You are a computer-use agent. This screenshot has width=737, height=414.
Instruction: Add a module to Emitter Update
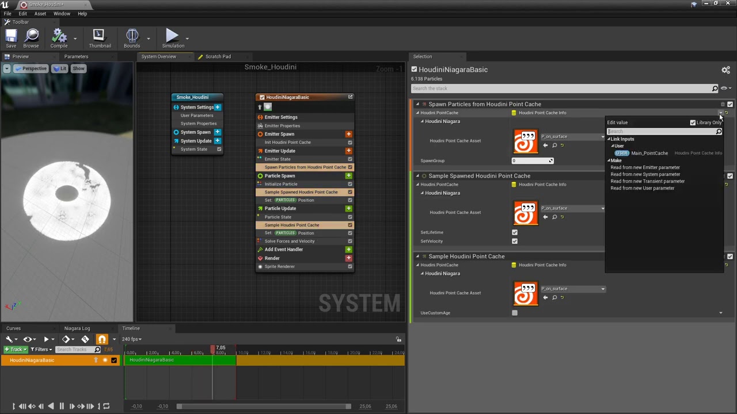tap(348, 151)
